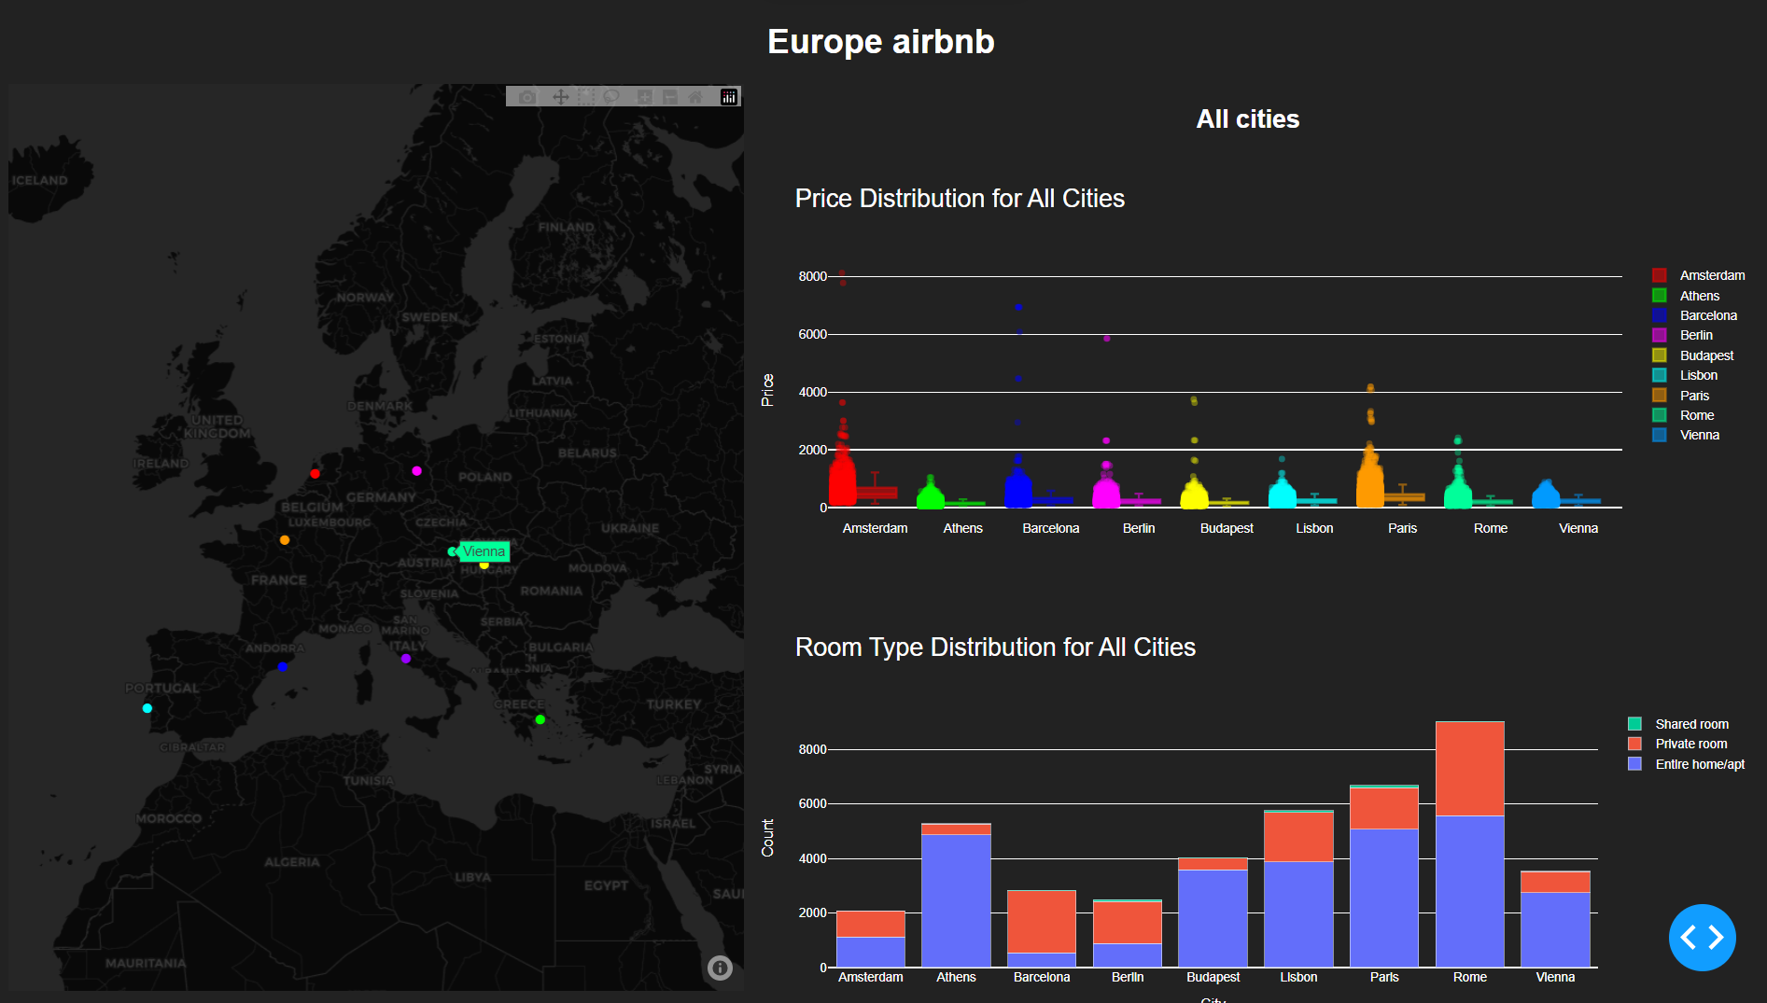The image size is (1767, 1003).
Task: Toggle Barcelona trace in price legend
Action: (1695, 315)
